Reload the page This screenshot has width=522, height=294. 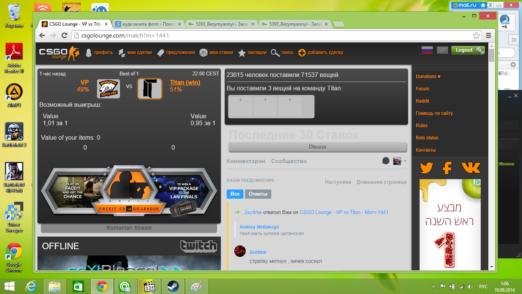[65, 36]
